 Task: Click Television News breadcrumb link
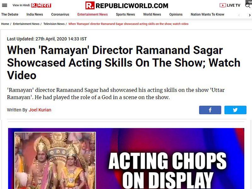point(54,24)
